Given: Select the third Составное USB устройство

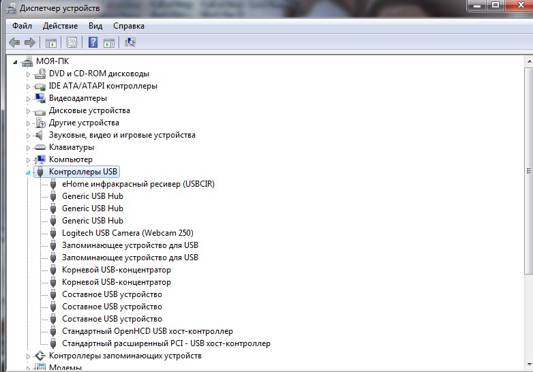Looking at the screenshot, I should (x=112, y=319).
